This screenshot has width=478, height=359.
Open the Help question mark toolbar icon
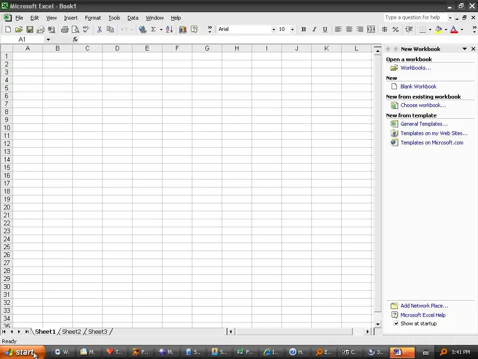click(194, 29)
